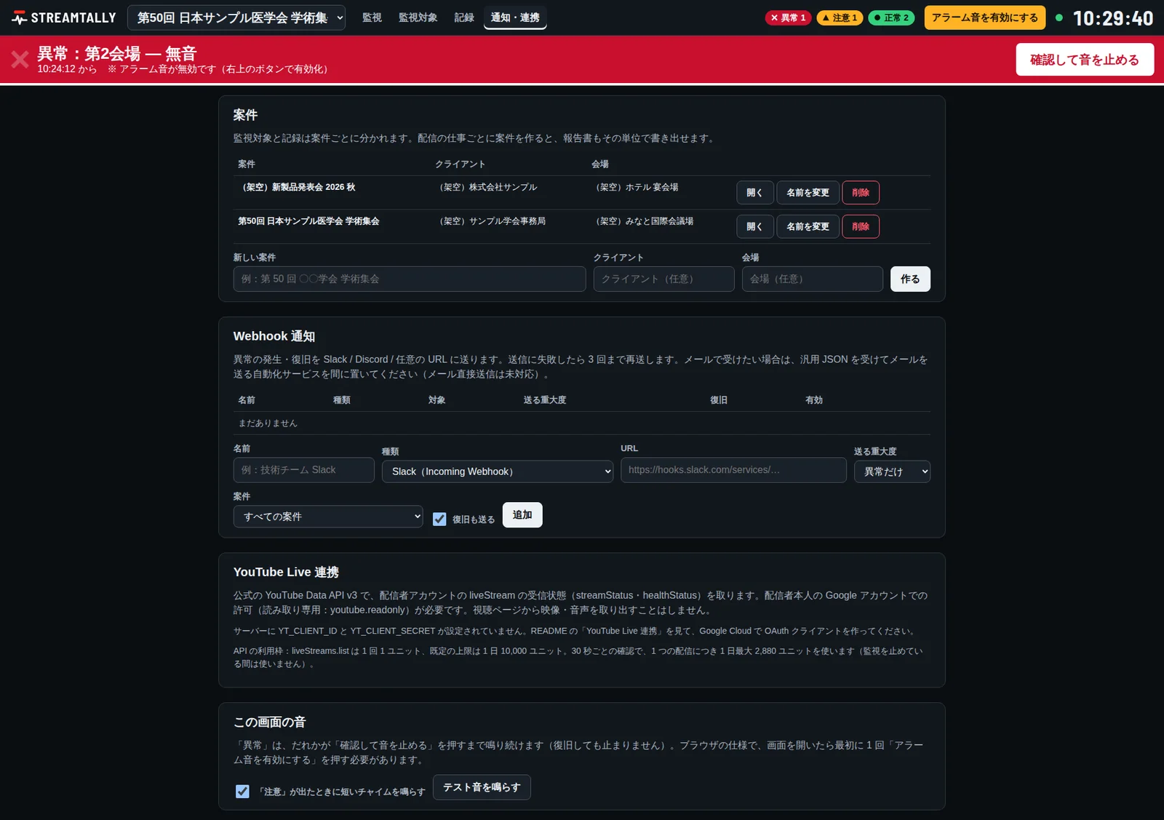Focus the 新しい案件 name field
The height and width of the screenshot is (820, 1164).
(x=410, y=279)
